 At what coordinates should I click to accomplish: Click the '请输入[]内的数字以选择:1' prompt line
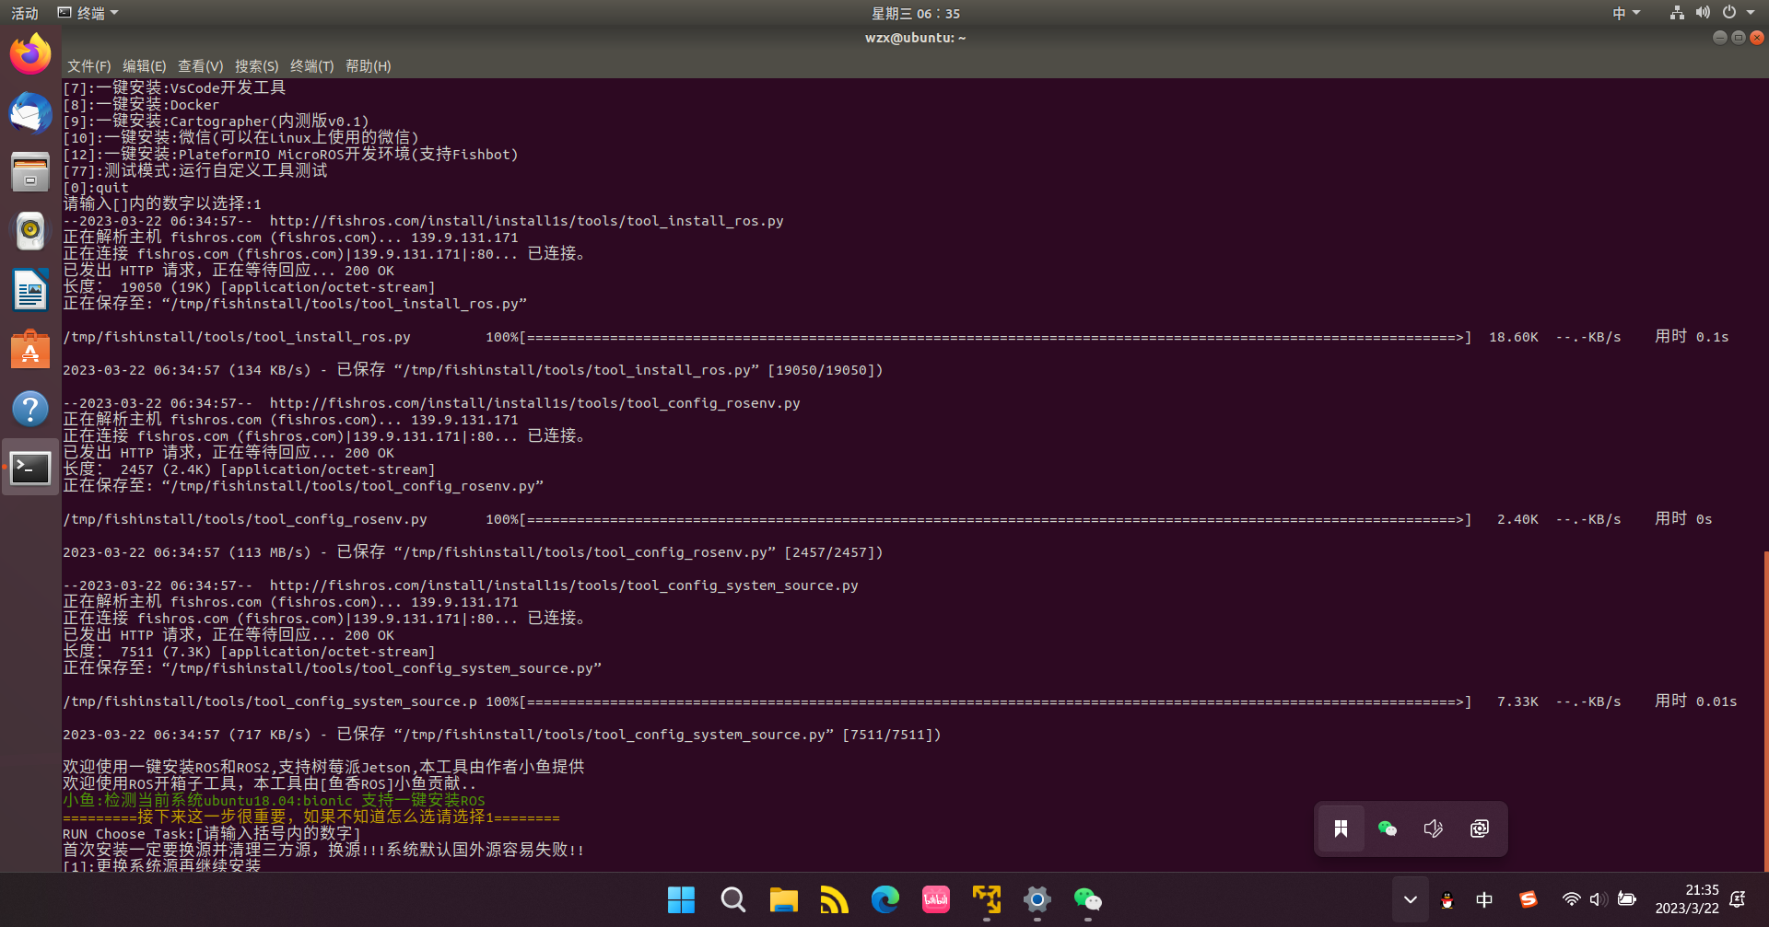(x=162, y=204)
